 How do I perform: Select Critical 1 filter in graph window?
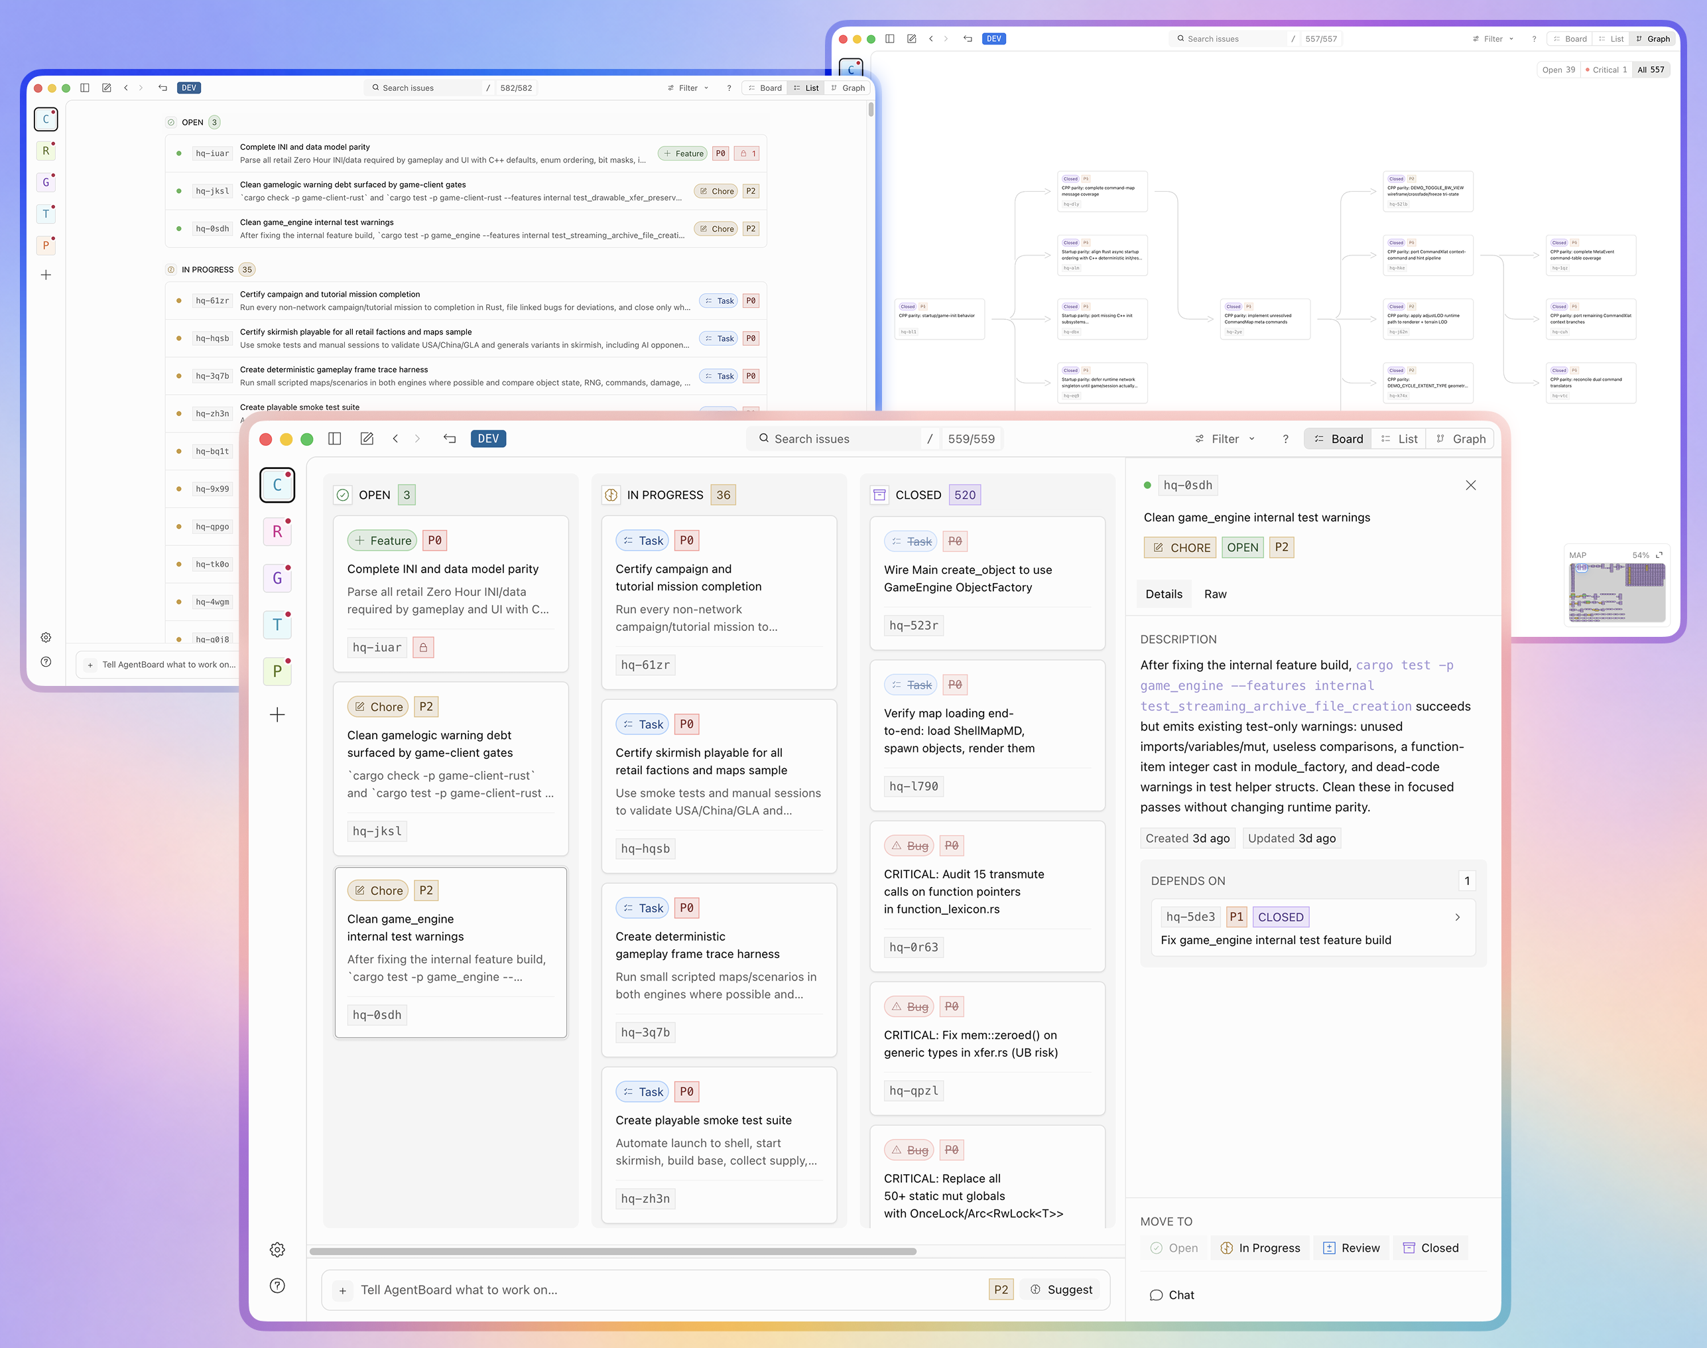pos(1606,70)
